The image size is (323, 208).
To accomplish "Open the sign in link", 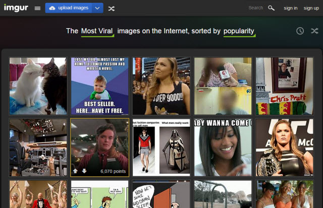I will (291, 8).
